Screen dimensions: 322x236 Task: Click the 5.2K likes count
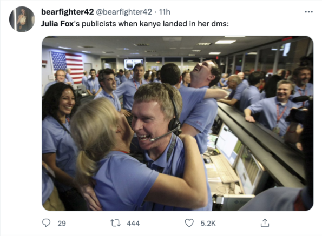(208, 223)
